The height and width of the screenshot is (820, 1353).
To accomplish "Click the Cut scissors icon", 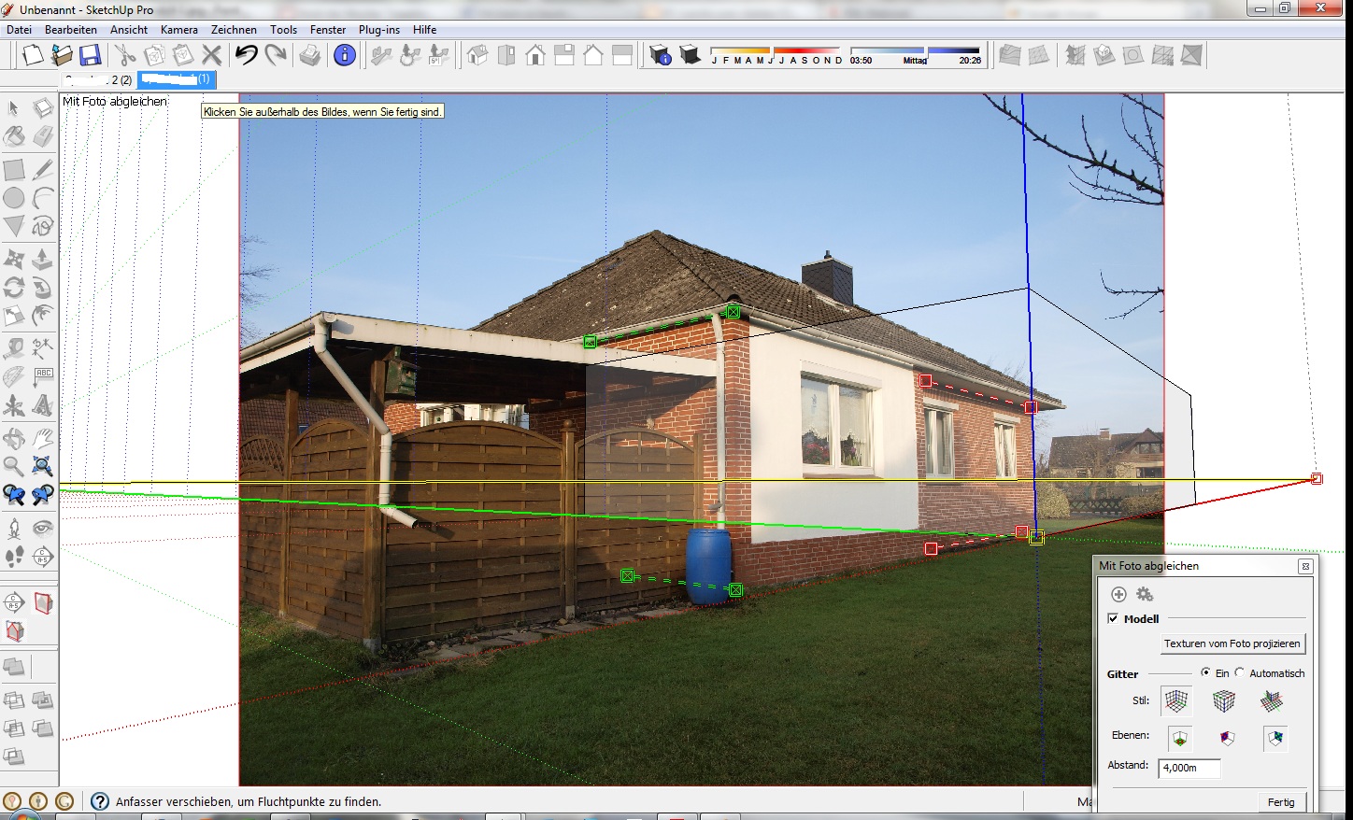I will [126, 55].
